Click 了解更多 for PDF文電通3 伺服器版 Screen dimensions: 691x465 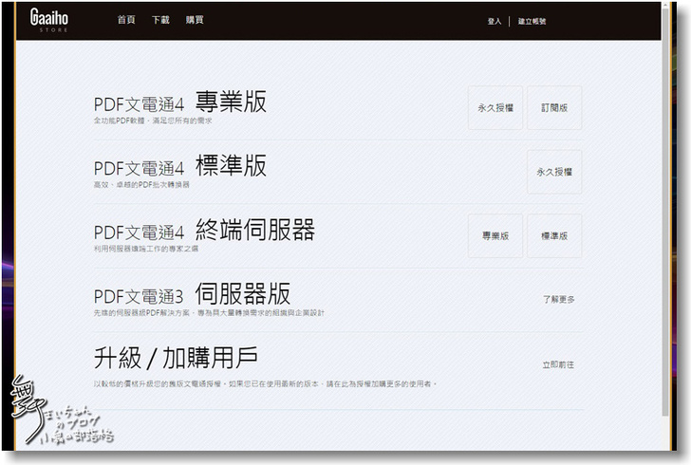[558, 299]
